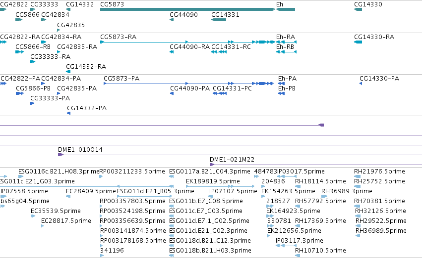Select the CG14330 gene label
The image size is (422, 258).
368,4
